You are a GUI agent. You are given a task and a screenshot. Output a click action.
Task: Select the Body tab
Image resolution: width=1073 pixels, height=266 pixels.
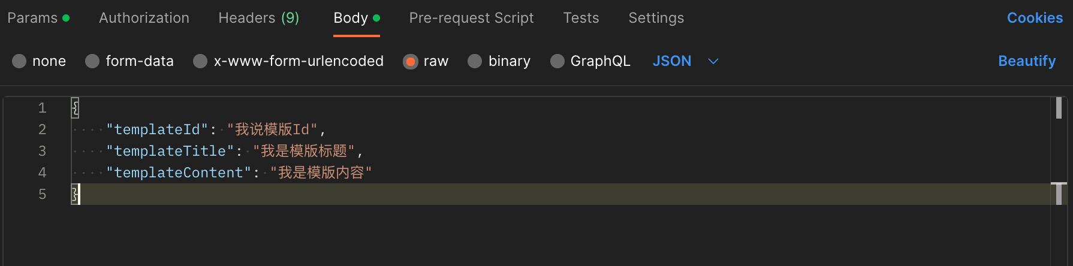(x=351, y=18)
